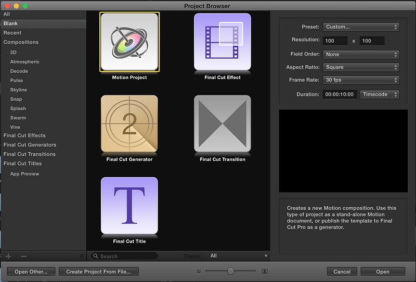Click the plus icon below sidebar
This screenshot has width=416, height=282.
point(8,256)
